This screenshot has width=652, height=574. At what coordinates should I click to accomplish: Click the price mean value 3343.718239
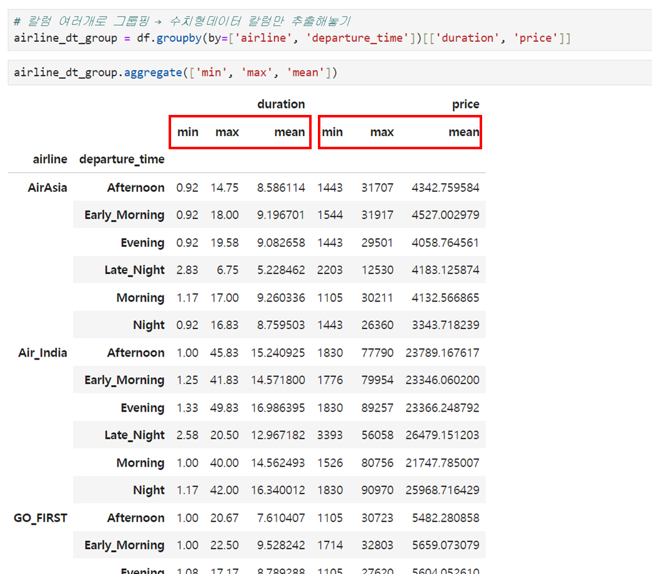(445, 325)
